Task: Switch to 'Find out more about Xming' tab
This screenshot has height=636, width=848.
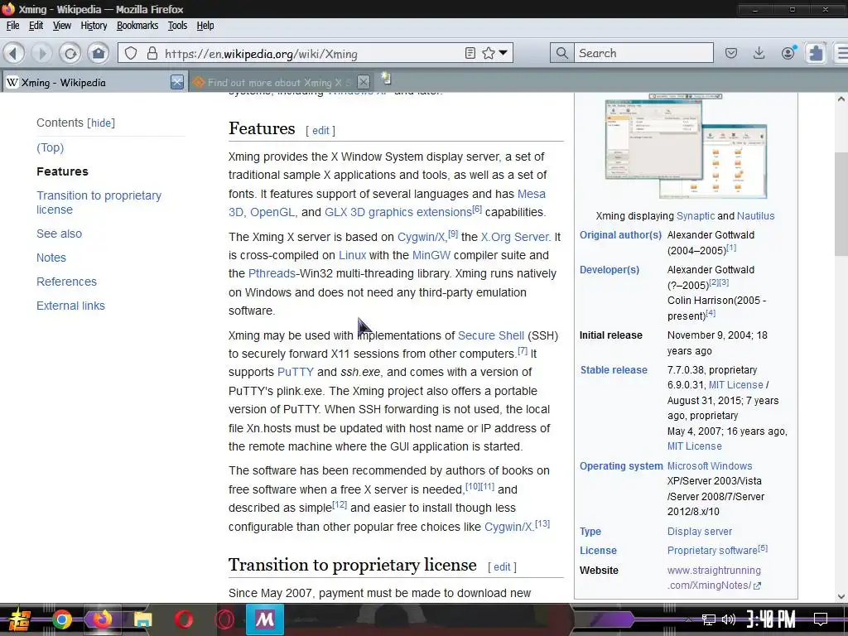Action: click(281, 82)
